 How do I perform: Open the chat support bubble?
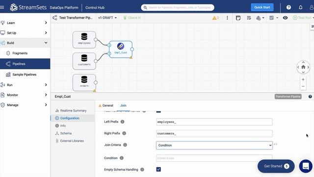click(306, 166)
